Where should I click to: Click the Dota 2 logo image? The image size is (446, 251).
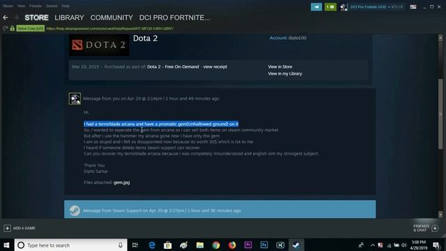pyautogui.click(x=99, y=45)
